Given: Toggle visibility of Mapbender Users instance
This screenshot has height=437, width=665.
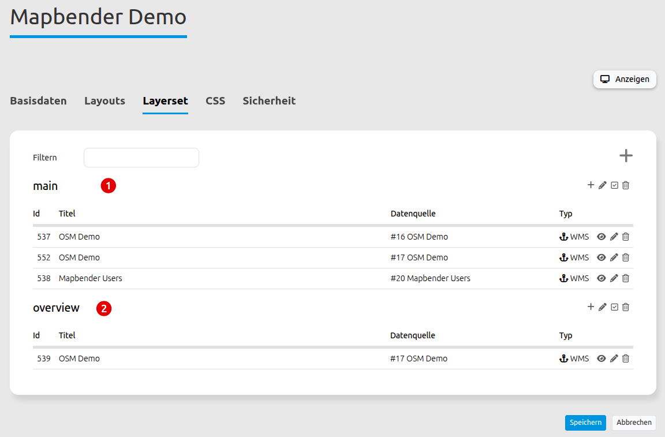Looking at the screenshot, I should (602, 278).
